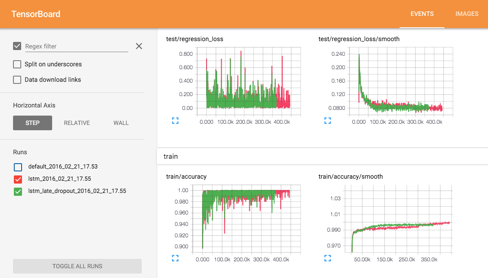Expand the test/regression_loss chart to fullscreen
This screenshot has width=488, height=278.
tap(175, 120)
